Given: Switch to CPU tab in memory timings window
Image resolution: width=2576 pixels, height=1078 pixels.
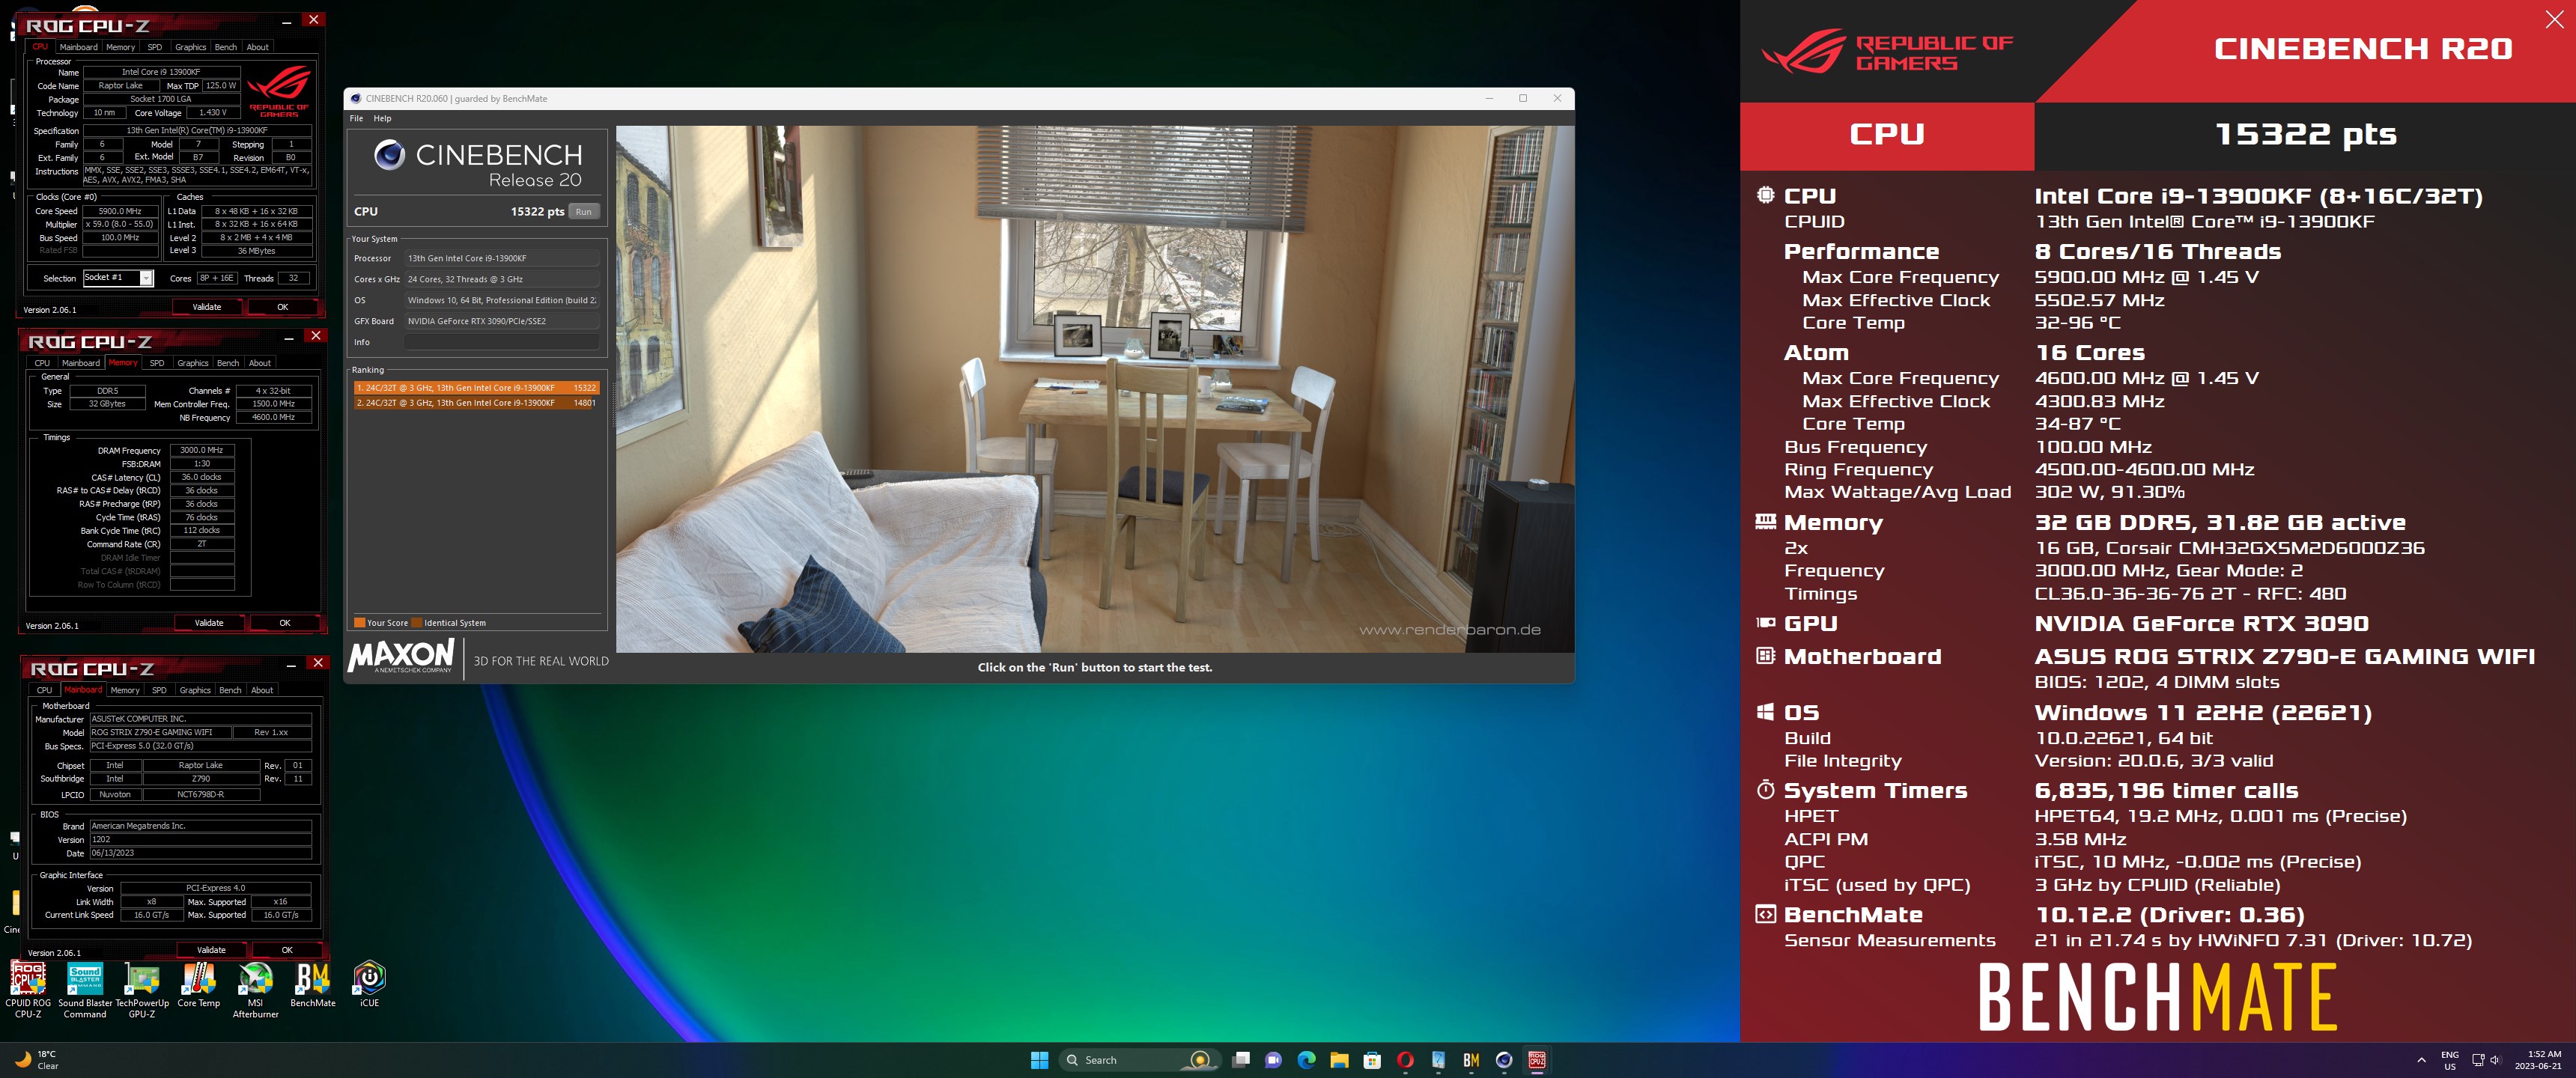Looking at the screenshot, I should (x=42, y=363).
